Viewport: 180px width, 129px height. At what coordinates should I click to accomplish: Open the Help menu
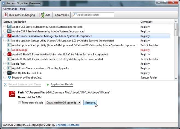(23, 9)
